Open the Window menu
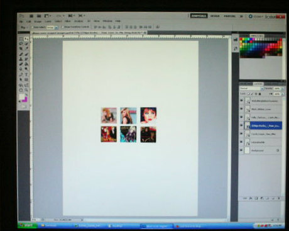 [107, 21]
